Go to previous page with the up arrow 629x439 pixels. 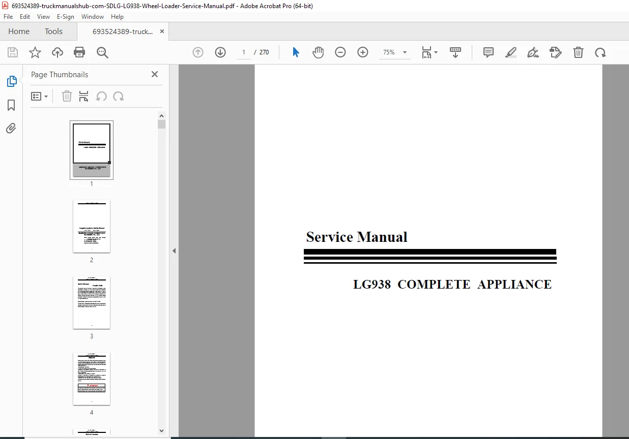(x=198, y=52)
